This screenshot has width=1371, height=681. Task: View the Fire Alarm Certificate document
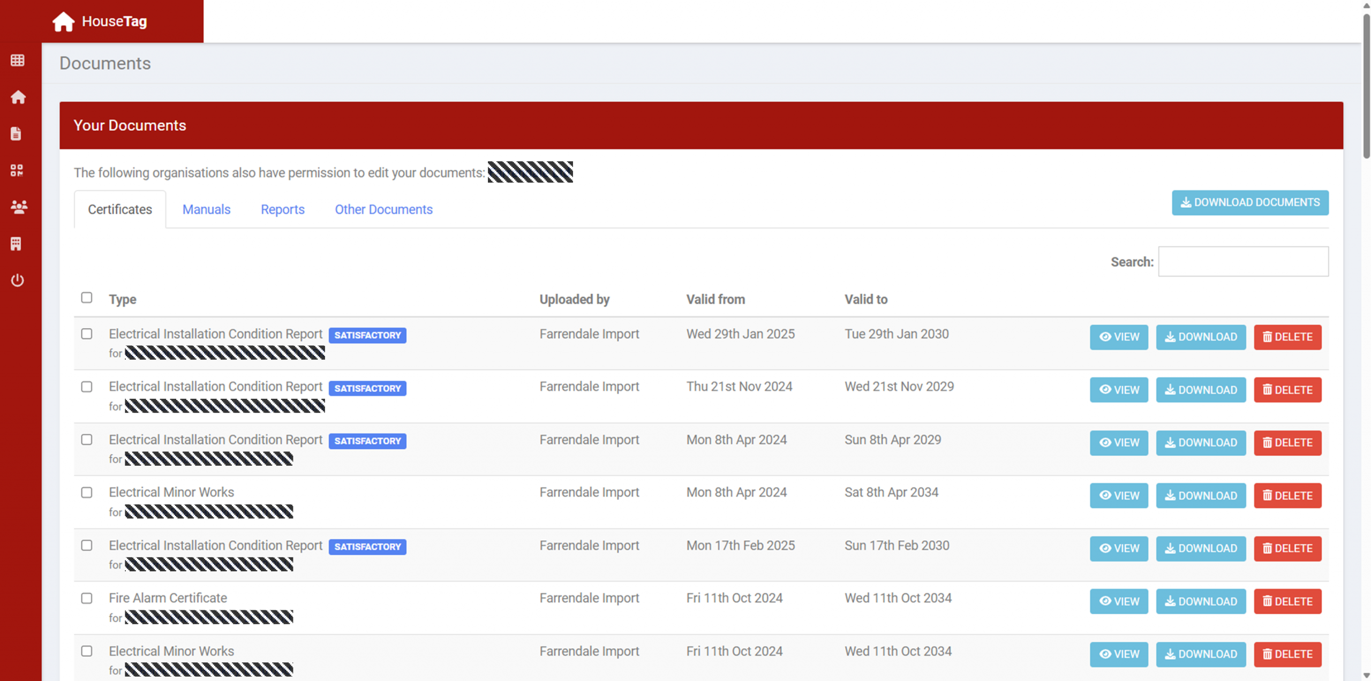(1118, 601)
